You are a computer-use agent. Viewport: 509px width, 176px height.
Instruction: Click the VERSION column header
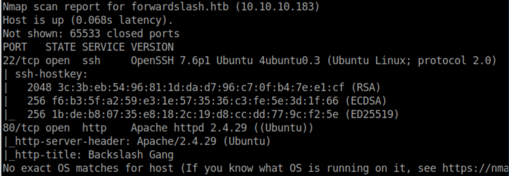(152, 47)
